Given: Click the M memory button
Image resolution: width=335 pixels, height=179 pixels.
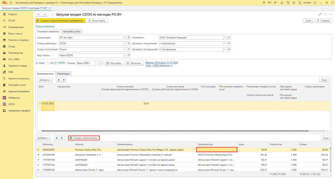Looking at the screenshot, I should click(x=264, y=3).
